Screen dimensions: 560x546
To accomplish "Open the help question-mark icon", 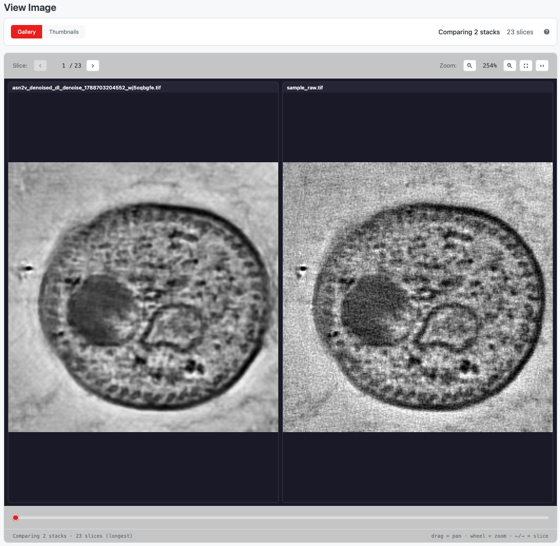I will point(546,32).
